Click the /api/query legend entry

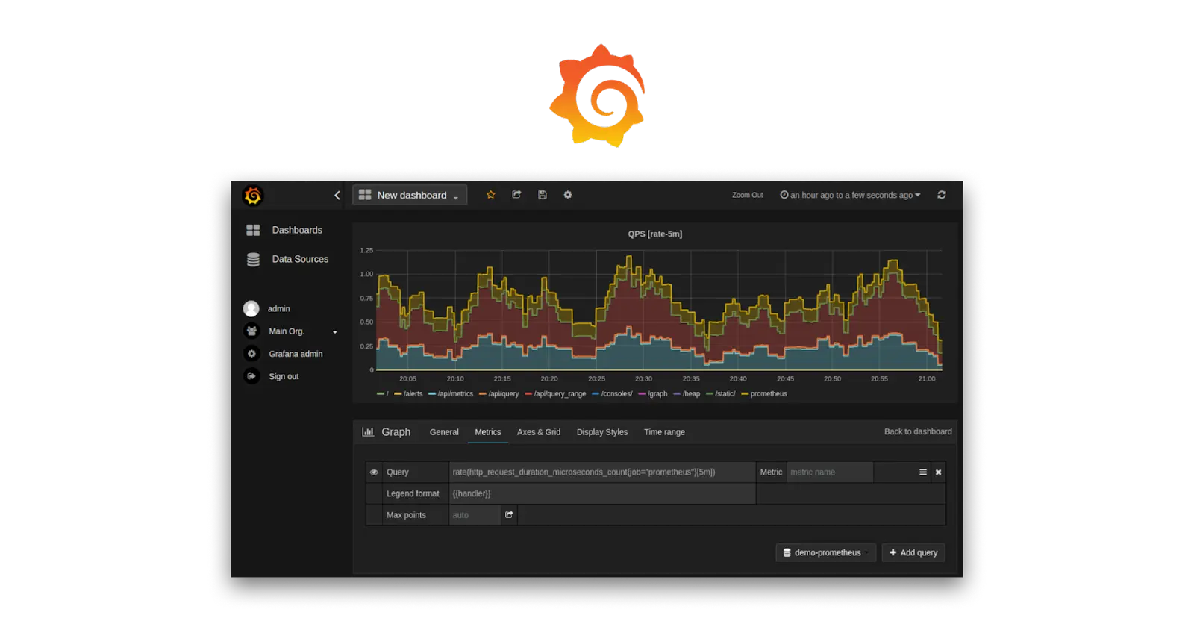[499, 394]
